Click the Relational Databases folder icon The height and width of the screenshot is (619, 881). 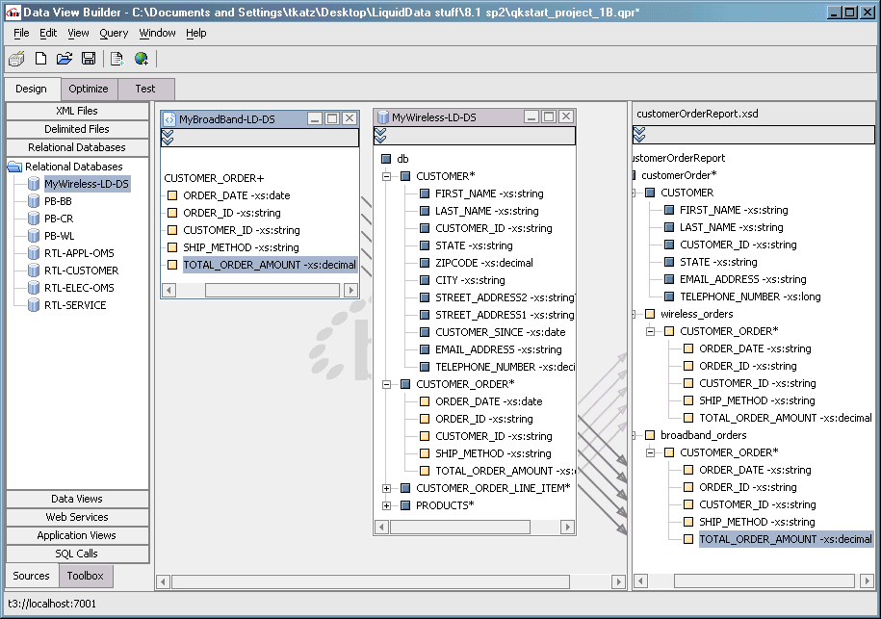(x=14, y=167)
